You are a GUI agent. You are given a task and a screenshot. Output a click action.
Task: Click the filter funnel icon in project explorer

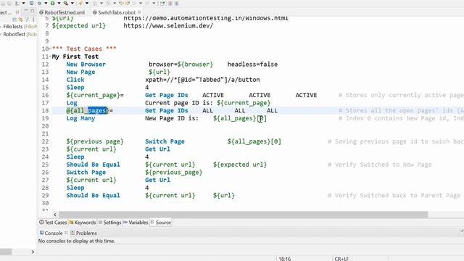pos(27,20)
